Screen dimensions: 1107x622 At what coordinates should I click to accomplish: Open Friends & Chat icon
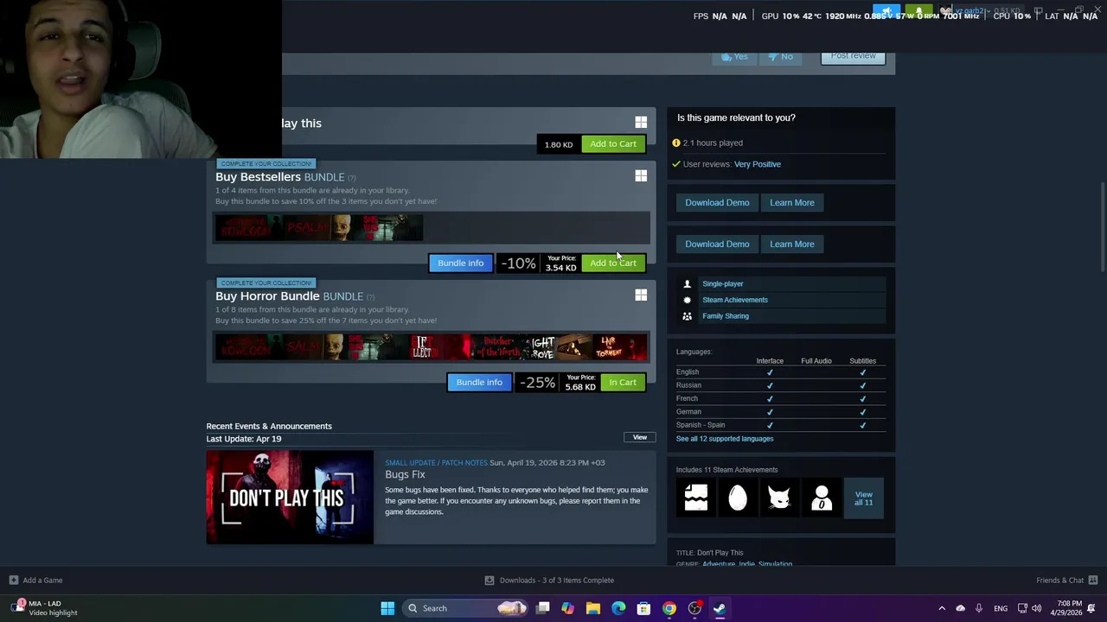(x=1093, y=581)
